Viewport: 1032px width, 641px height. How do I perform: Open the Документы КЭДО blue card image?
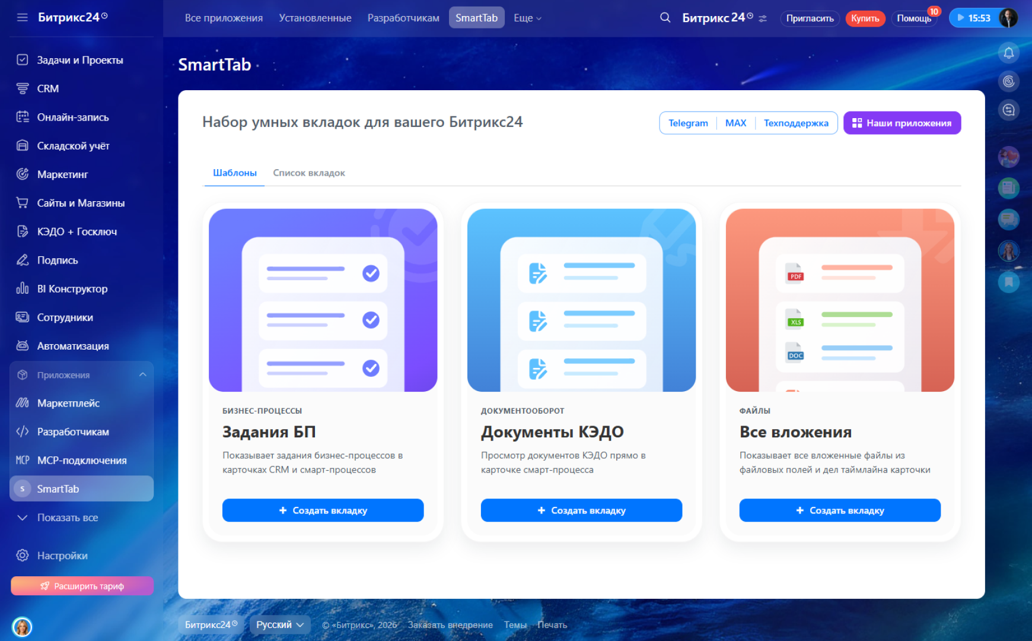[x=582, y=300]
